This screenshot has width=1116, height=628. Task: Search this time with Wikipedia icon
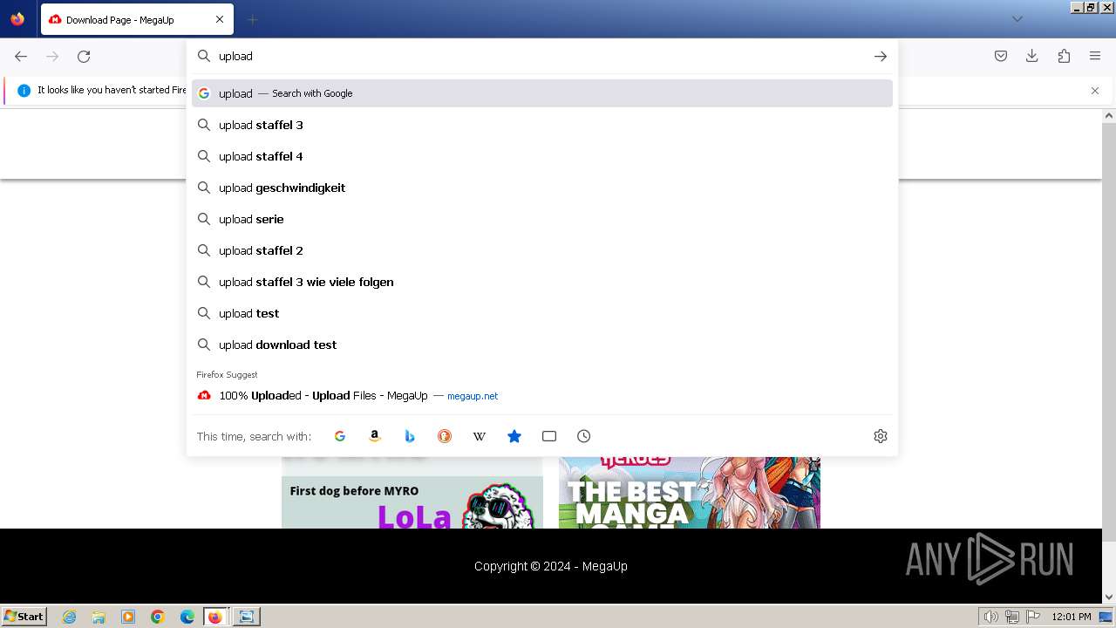pos(480,436)
